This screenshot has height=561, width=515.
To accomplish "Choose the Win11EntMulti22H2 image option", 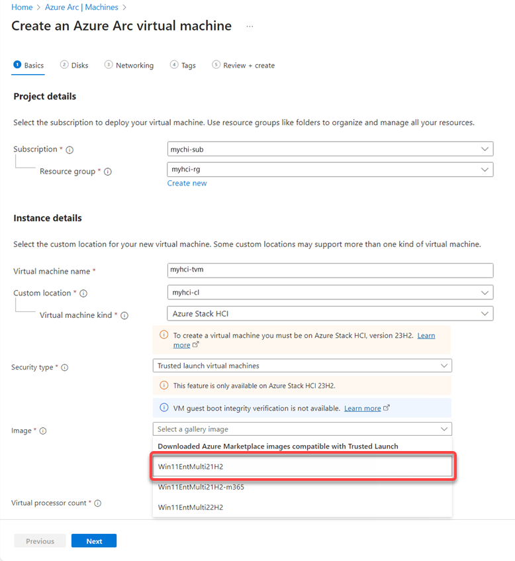I will pyautogui.click(x=303, y=507).
